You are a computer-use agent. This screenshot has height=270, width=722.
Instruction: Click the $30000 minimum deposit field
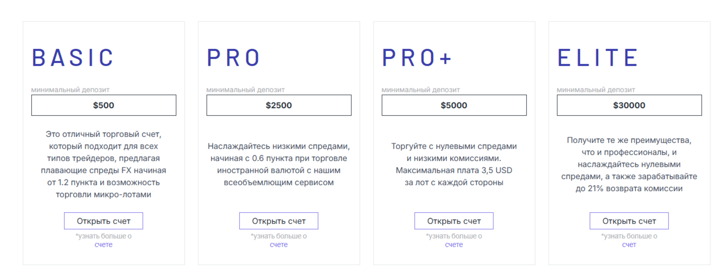[x=629, y=105]
